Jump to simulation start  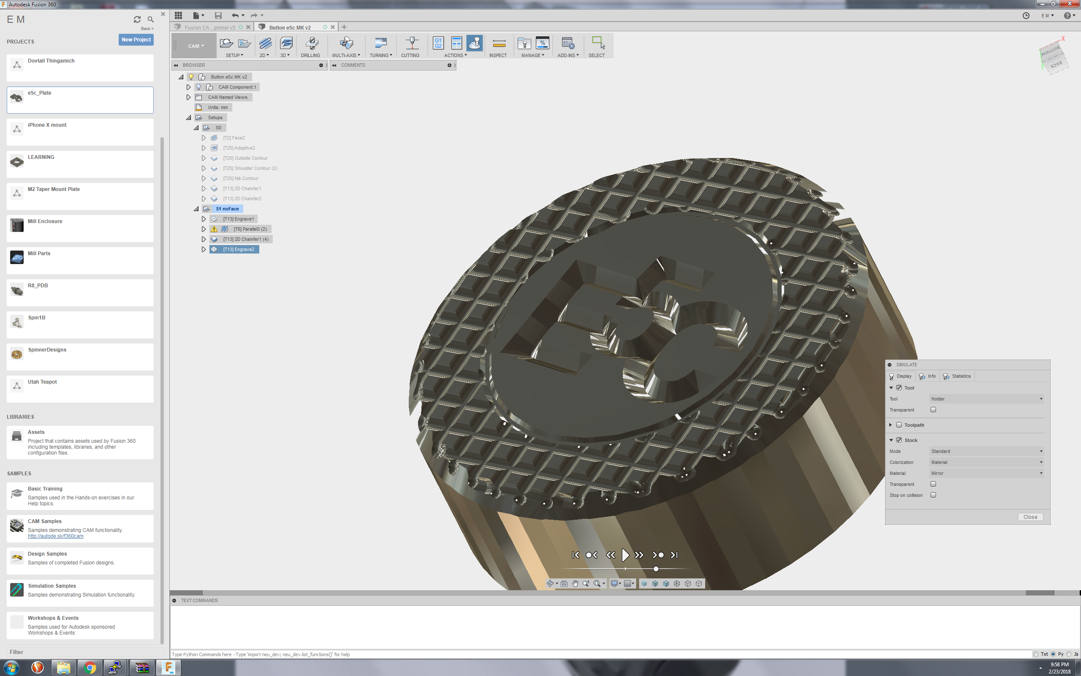click(576, 555)
